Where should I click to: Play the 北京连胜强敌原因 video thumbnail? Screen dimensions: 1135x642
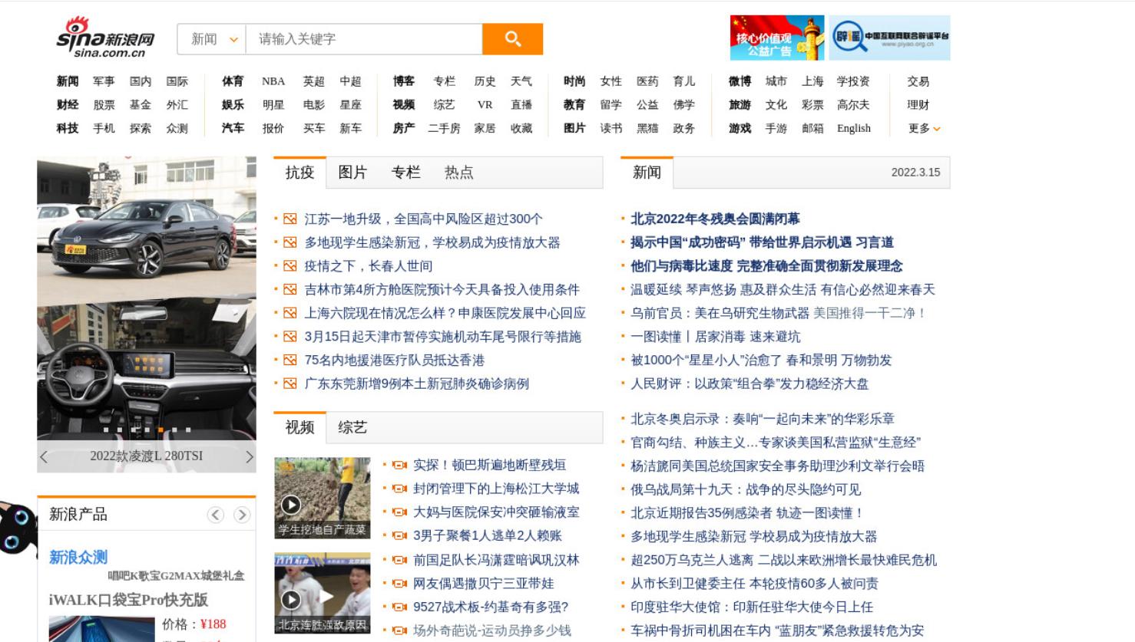tap(323, 593)
